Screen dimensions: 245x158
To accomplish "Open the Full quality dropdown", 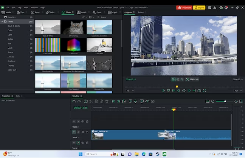I will click(x=238, y=91).
